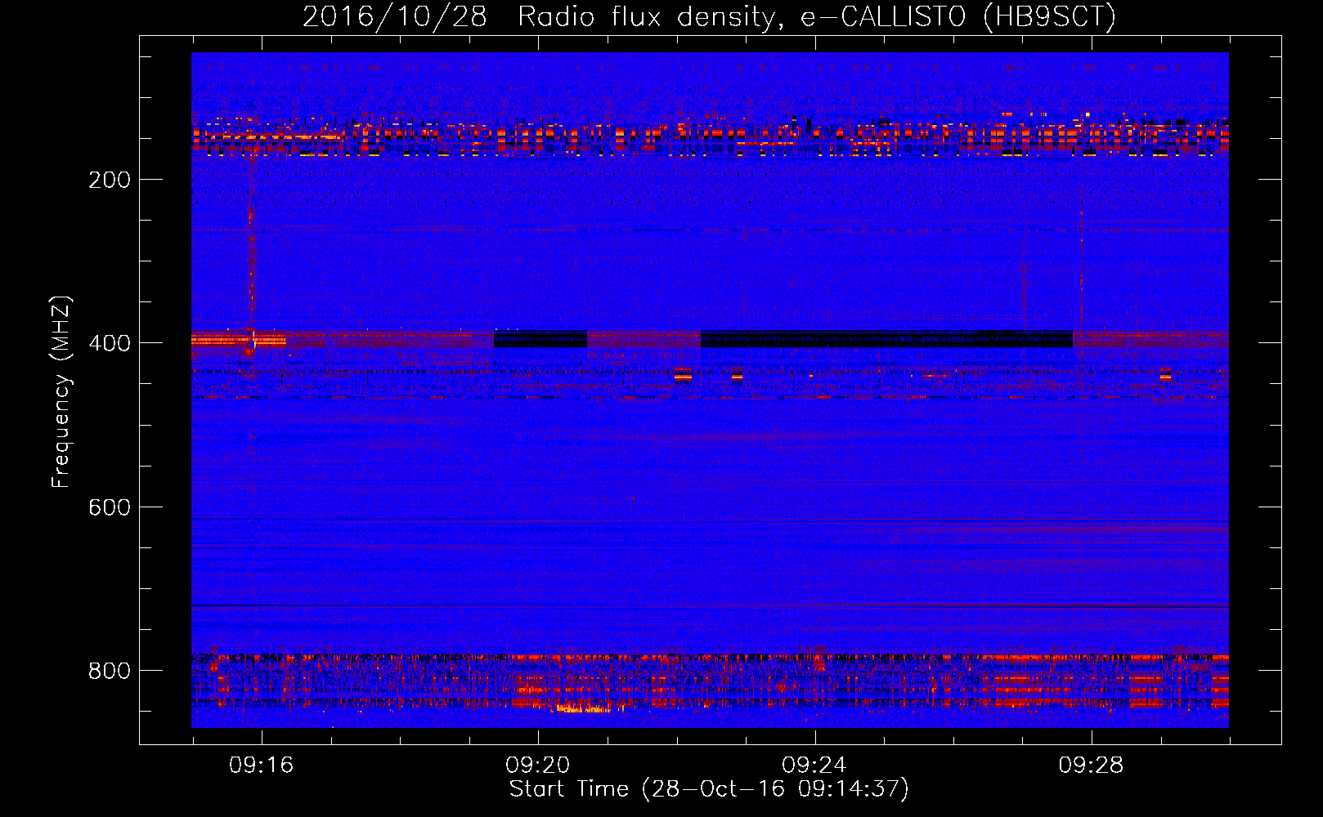The height and width of the screenshot is (817, 1323).
Task: Click the 600 frequency tick label
Action: (x=110, y=507)
